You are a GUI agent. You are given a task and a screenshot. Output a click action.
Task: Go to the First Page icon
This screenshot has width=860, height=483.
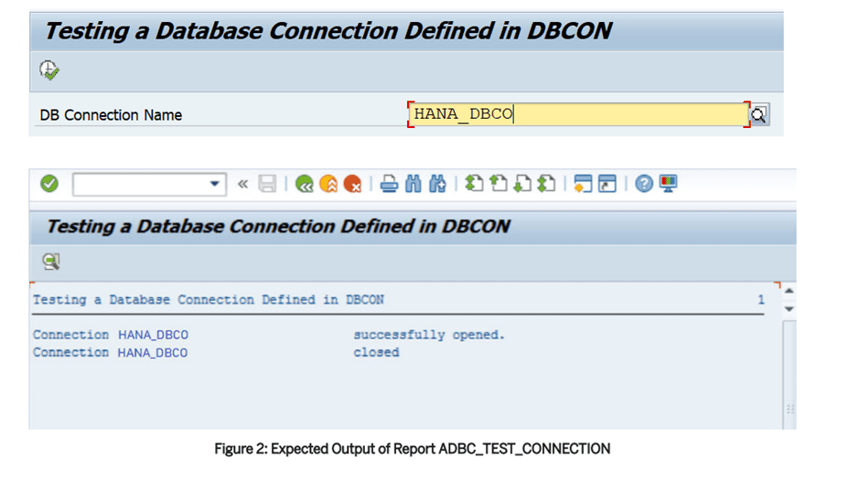(474, 184)
